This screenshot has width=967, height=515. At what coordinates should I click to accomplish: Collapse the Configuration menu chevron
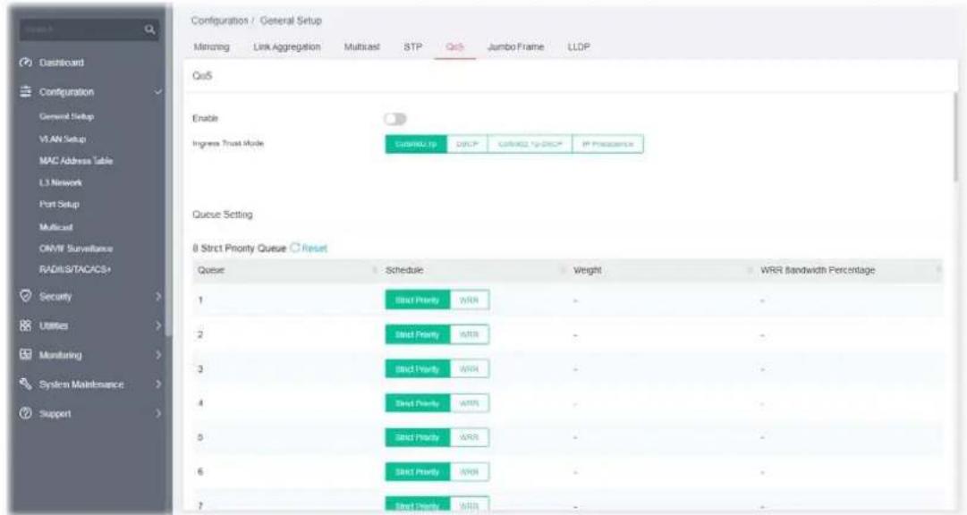(x=158, y=92)
